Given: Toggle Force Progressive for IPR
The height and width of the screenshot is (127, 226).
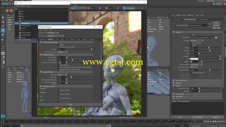Looking at the screenshot, I should coord(58,47).
